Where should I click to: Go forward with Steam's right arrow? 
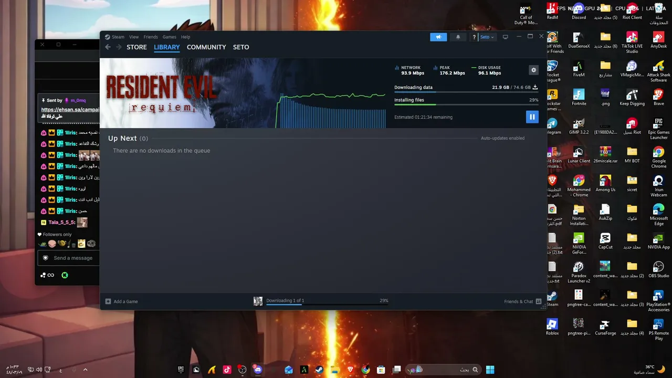119,47
